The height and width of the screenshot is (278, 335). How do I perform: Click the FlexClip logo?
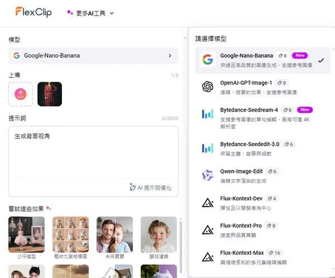pos(33,12)
